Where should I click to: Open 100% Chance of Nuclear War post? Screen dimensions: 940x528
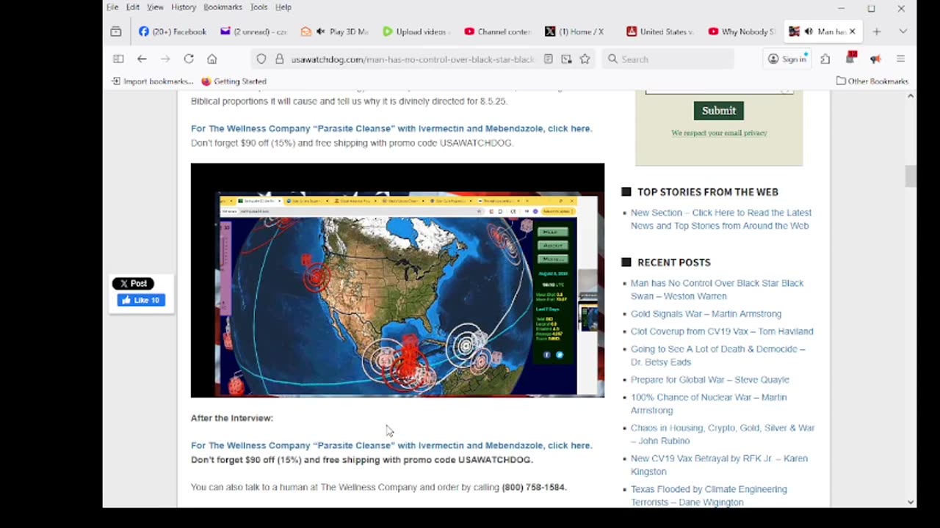(x=709, y=404)
